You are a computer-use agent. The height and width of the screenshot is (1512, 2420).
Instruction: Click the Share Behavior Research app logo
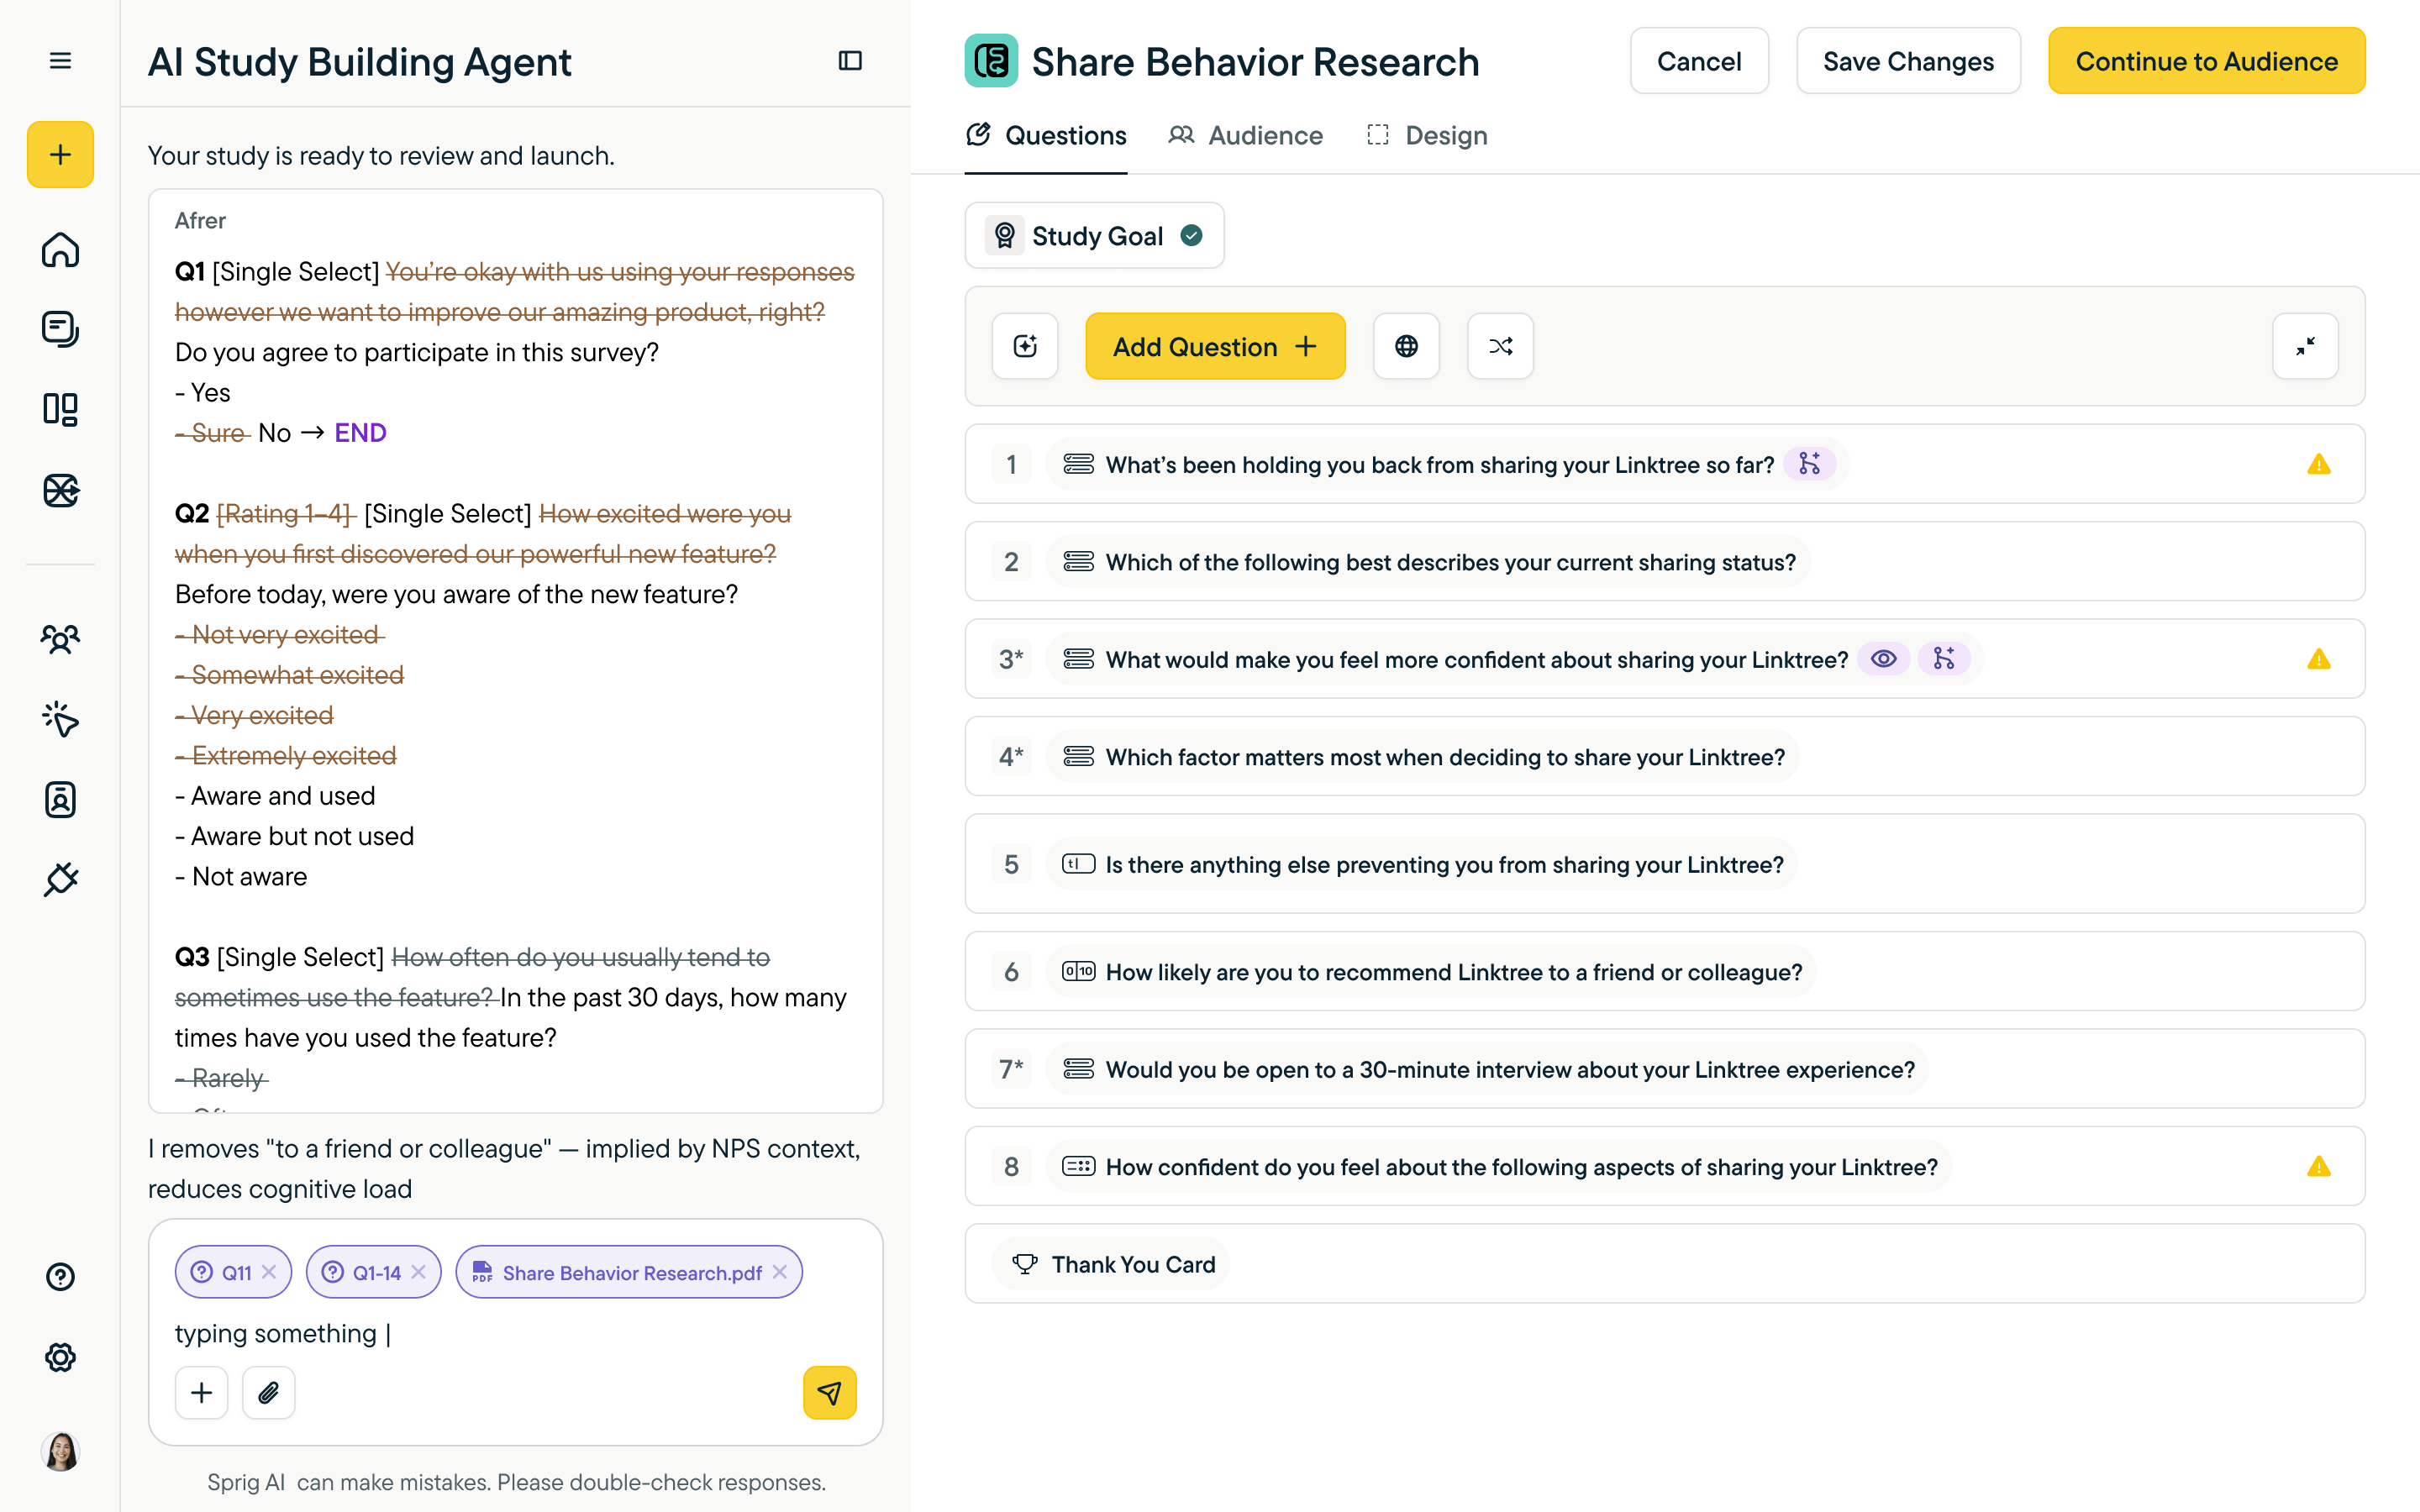coord(991,61)
